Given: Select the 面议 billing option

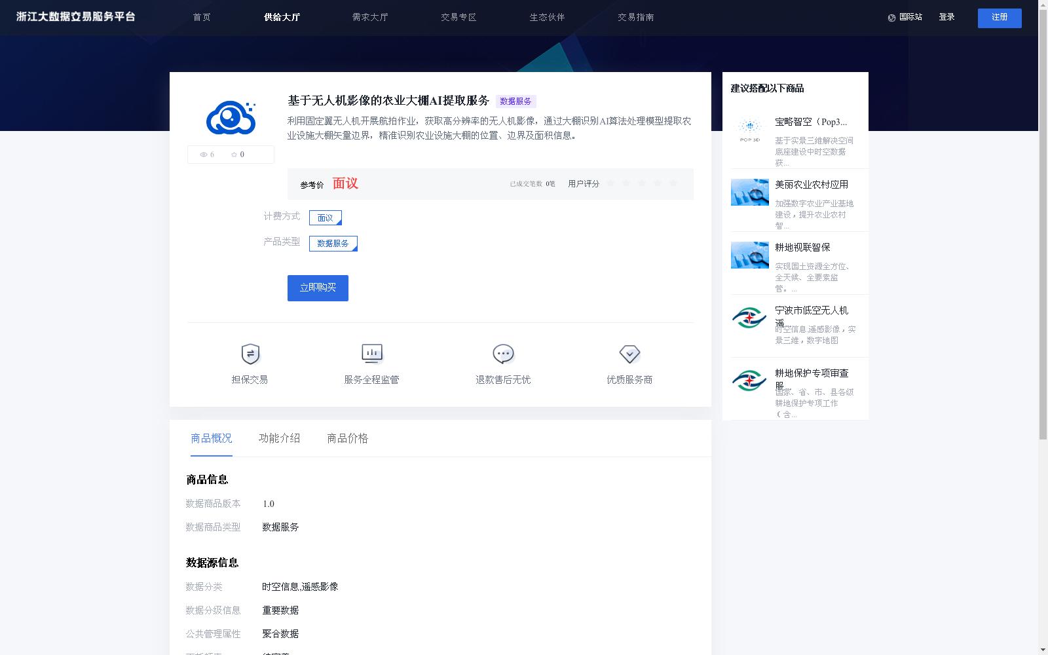Looking at the screenshot, I should pos(326,217).
